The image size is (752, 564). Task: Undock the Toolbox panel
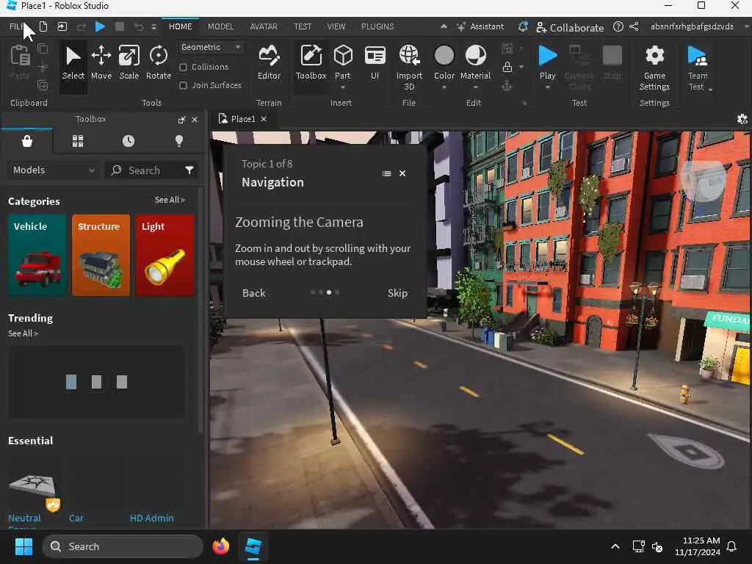pyautogui.click(x=181, y=120)
